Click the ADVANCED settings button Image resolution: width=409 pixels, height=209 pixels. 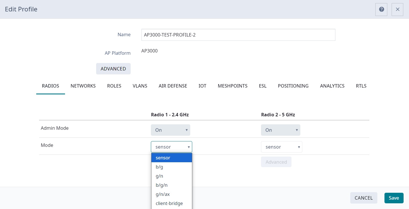113,68
